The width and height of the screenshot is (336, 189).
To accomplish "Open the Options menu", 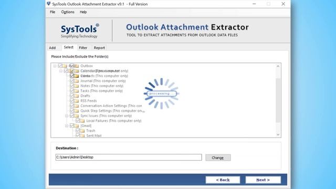I will tap(68, 12).
